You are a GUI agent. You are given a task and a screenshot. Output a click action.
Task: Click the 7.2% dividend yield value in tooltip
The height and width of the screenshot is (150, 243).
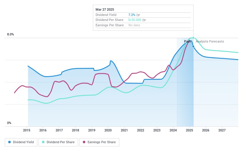[131, 15]
